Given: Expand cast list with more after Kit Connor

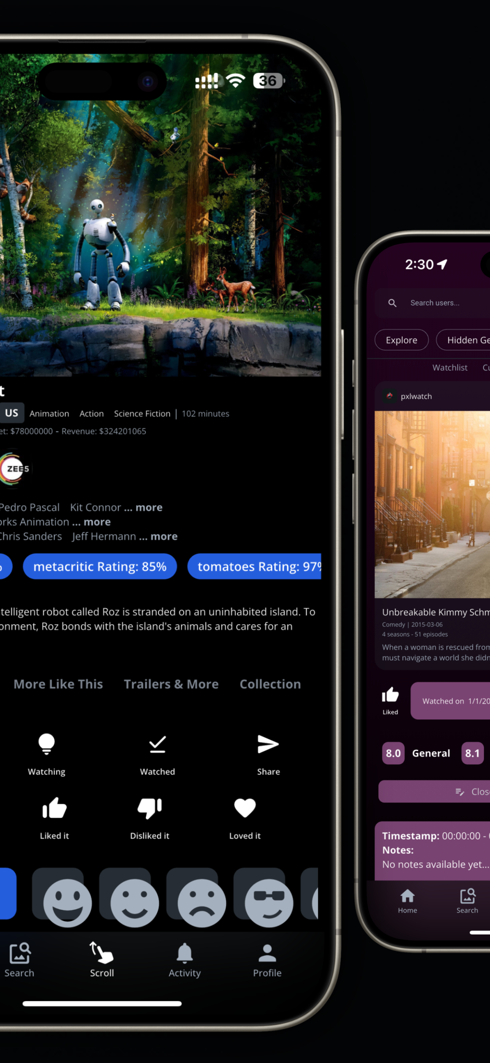Looking at the screenshot, I should [149, 507].
